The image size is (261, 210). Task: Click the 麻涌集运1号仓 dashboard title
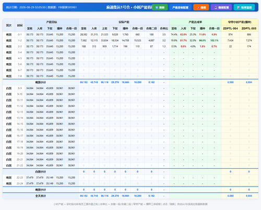point(129,7)
